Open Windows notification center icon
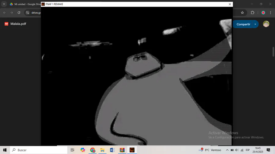The image size is (275, 154). coord(268,150)
